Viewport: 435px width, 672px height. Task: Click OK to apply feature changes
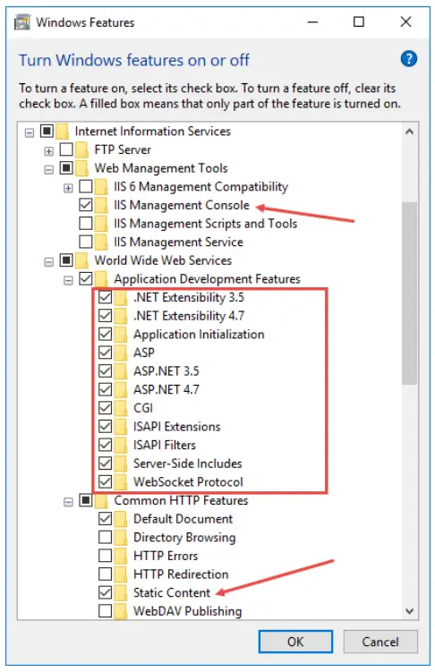(x=295, y=642)
